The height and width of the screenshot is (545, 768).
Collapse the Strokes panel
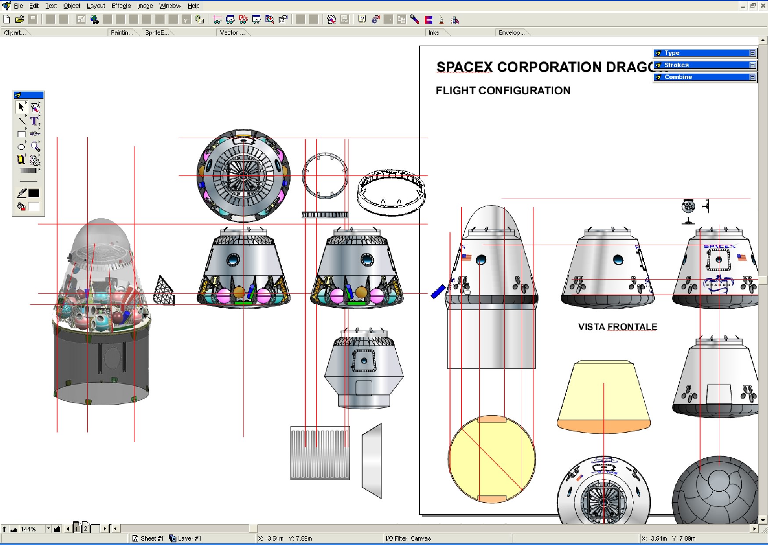(x=752, y=65)
